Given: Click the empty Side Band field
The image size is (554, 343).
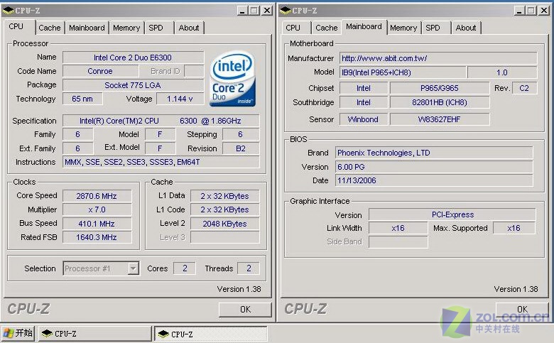Looking at the screenshot, I should 398,242.
